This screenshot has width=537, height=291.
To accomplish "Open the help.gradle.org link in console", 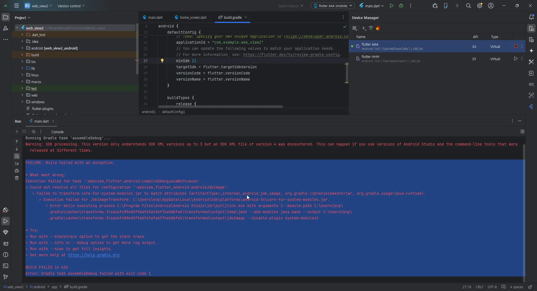I will tap(93, 255).
